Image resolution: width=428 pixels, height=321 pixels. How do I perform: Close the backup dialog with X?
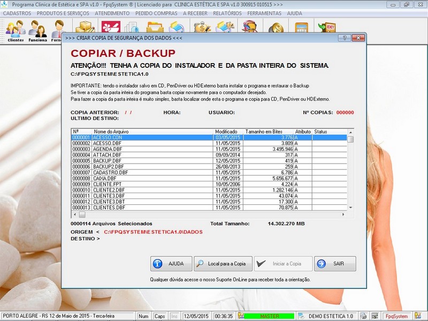358,38
